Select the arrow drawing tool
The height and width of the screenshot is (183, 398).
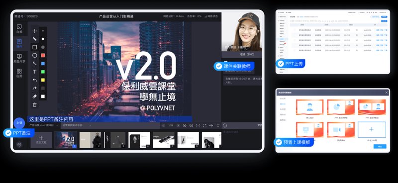click(35, 64)
